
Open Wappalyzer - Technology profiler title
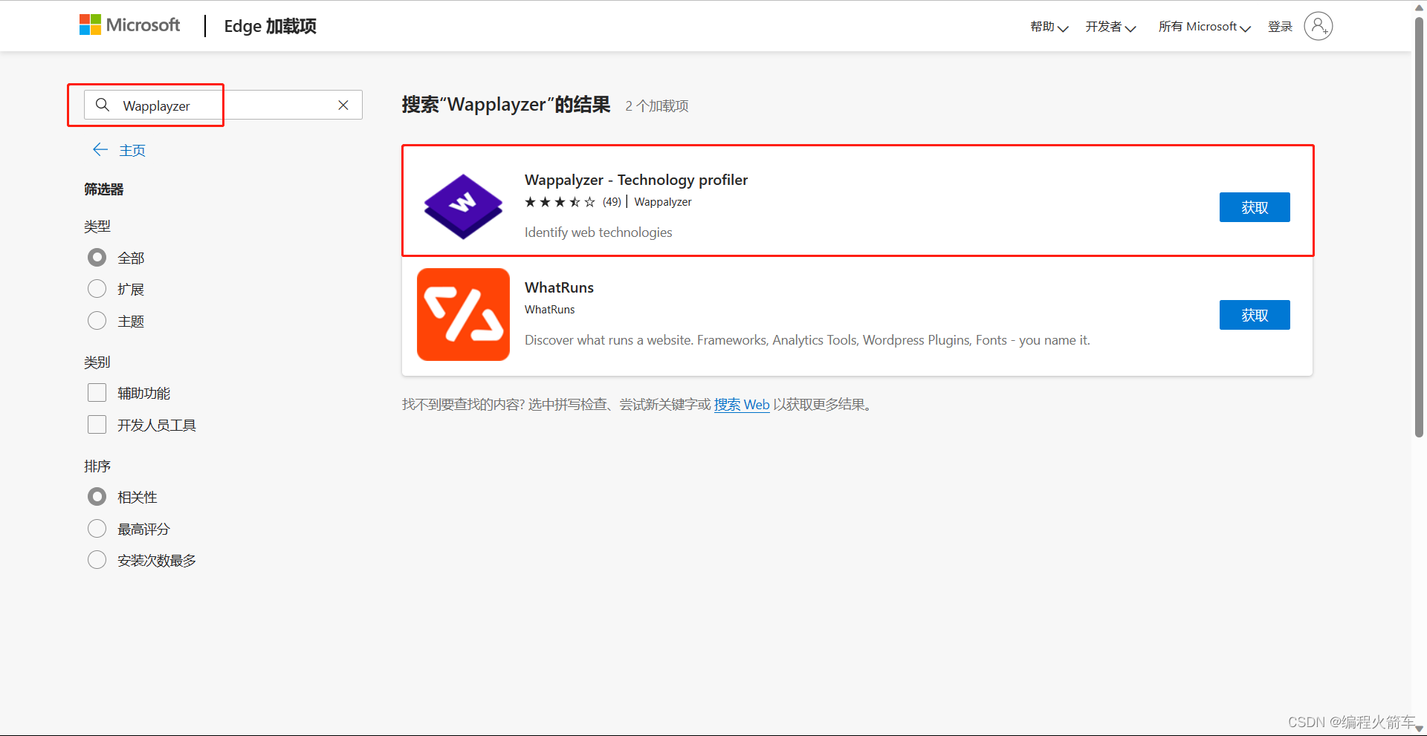[636, 180]
